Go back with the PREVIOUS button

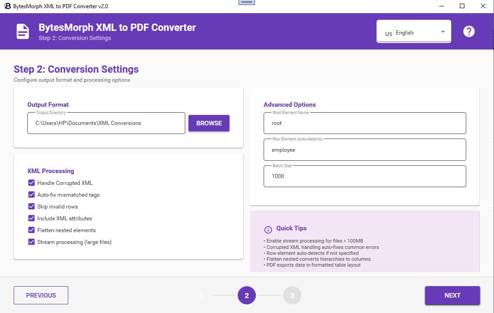(41, 295)
